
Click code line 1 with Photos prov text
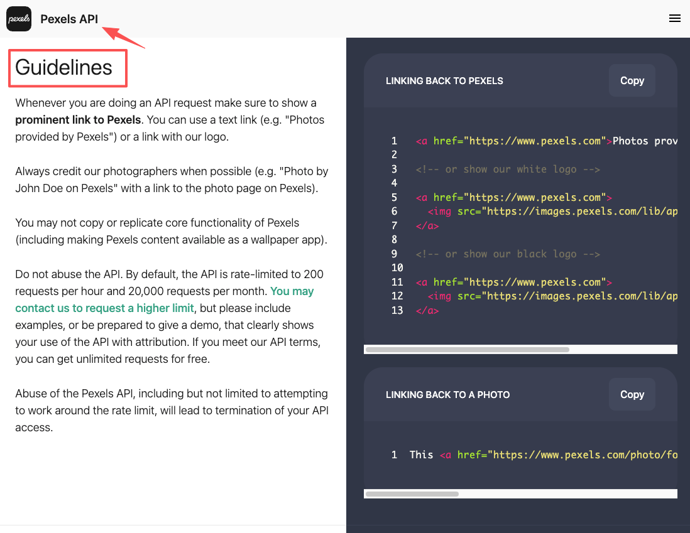coord(546,141)
